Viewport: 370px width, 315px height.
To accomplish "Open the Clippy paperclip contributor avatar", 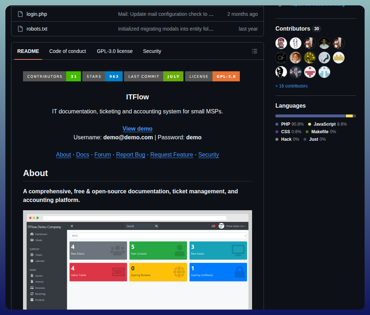I will click(296, 43).
